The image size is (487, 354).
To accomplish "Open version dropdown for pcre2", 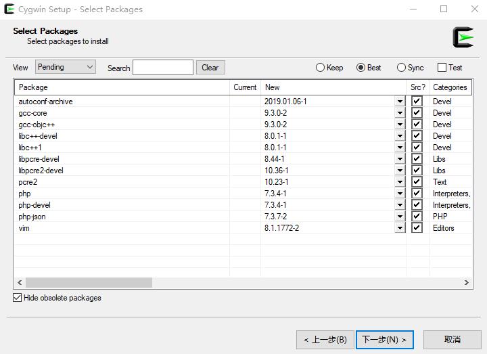I will pyautogui.click(x=400, y=182).
